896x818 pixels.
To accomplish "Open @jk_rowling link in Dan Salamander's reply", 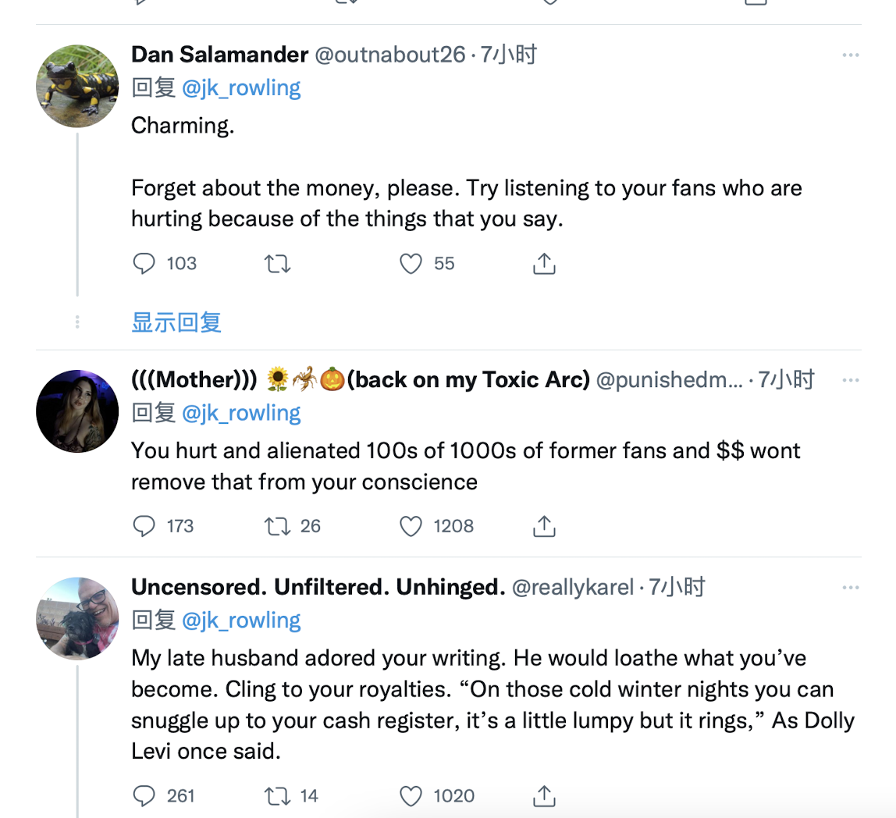I will [241, 87].
